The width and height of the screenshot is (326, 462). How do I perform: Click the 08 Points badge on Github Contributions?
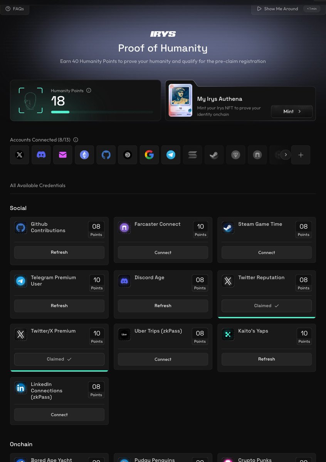tap(96, 229)
